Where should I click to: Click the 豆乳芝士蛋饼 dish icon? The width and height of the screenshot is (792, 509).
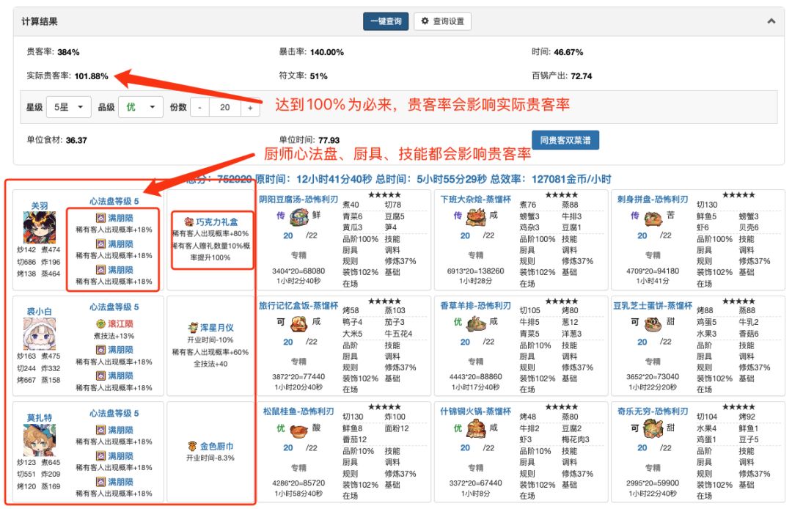[653, 323]
